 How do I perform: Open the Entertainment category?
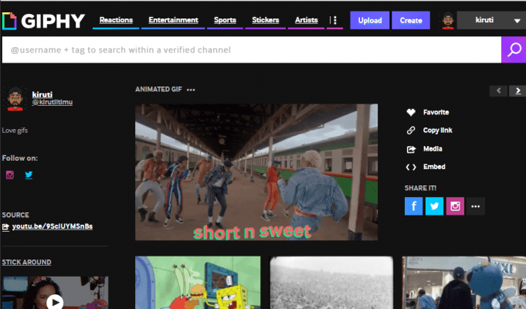pyautogui.click(x=174, y=20)
